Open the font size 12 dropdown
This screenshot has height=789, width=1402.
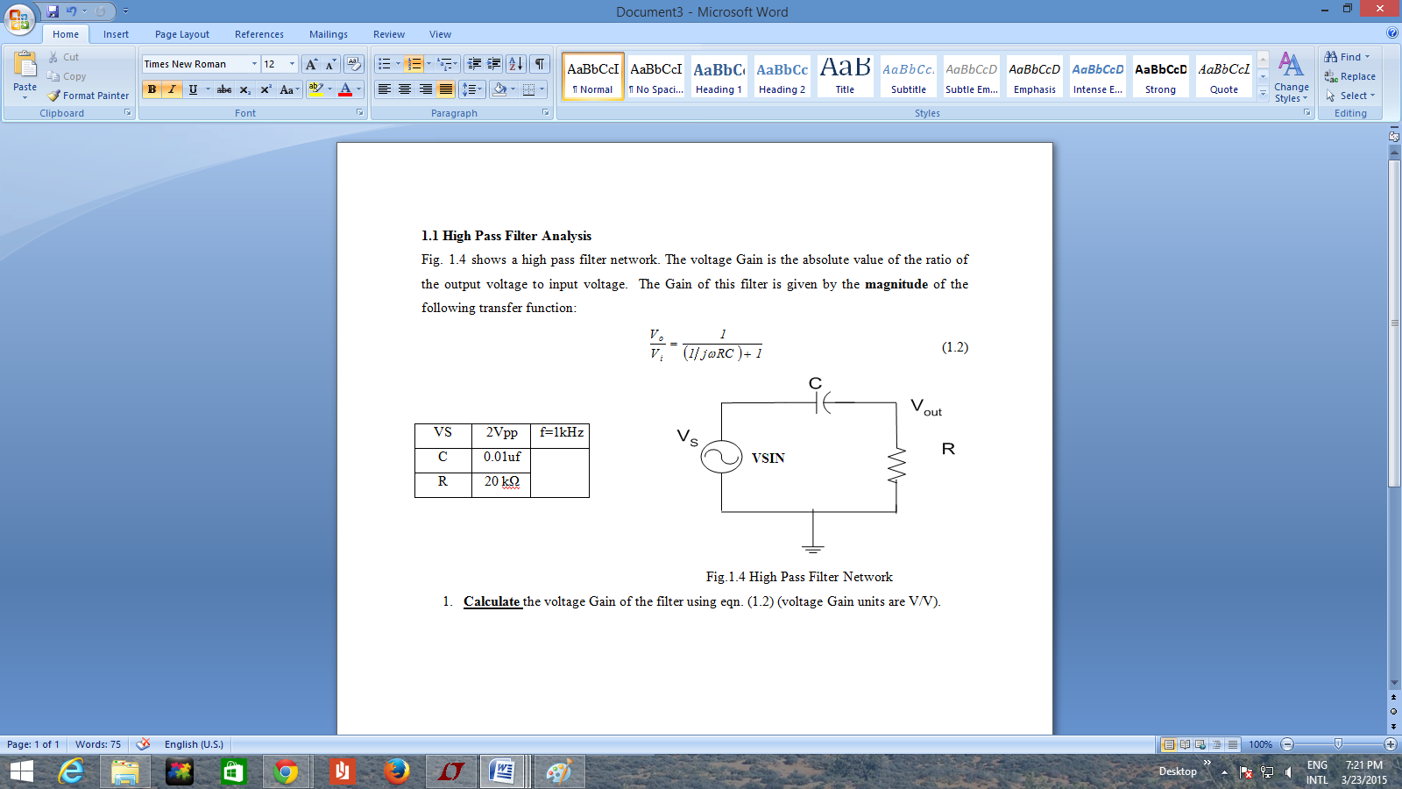point(292,64)
